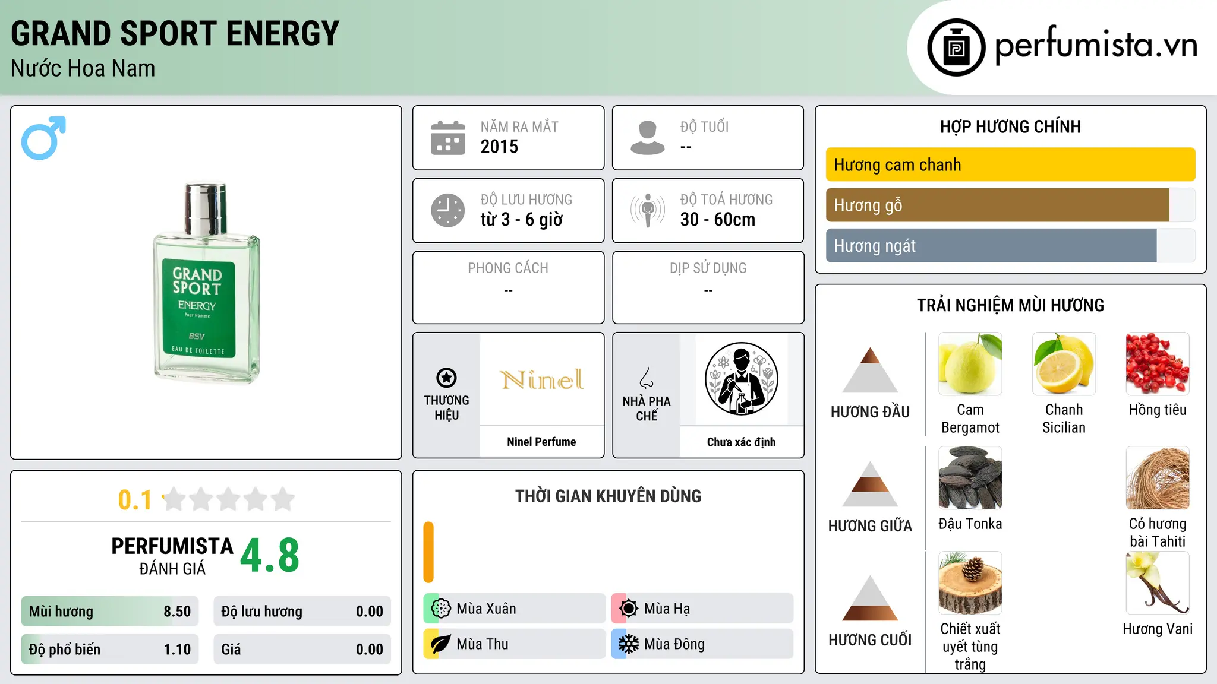Image resolution: width=1217 pixels, height=684 pixels.
Task: Click the perfumer illustration above Chưa xác định
Action: 741,379
